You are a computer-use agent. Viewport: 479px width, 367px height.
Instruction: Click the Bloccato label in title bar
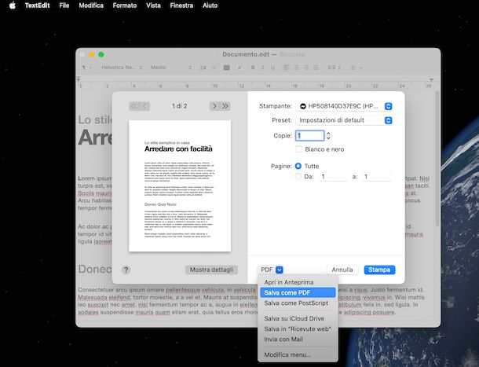pos(292,54)
